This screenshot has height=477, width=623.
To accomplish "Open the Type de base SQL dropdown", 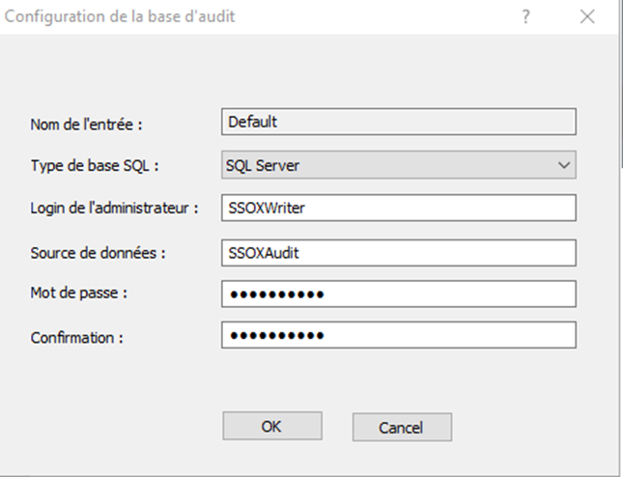I will (x=399, y=165).
